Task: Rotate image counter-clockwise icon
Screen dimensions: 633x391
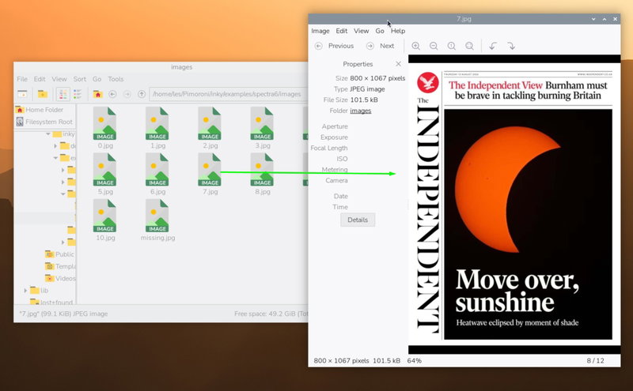Action: tap(493, 46)
